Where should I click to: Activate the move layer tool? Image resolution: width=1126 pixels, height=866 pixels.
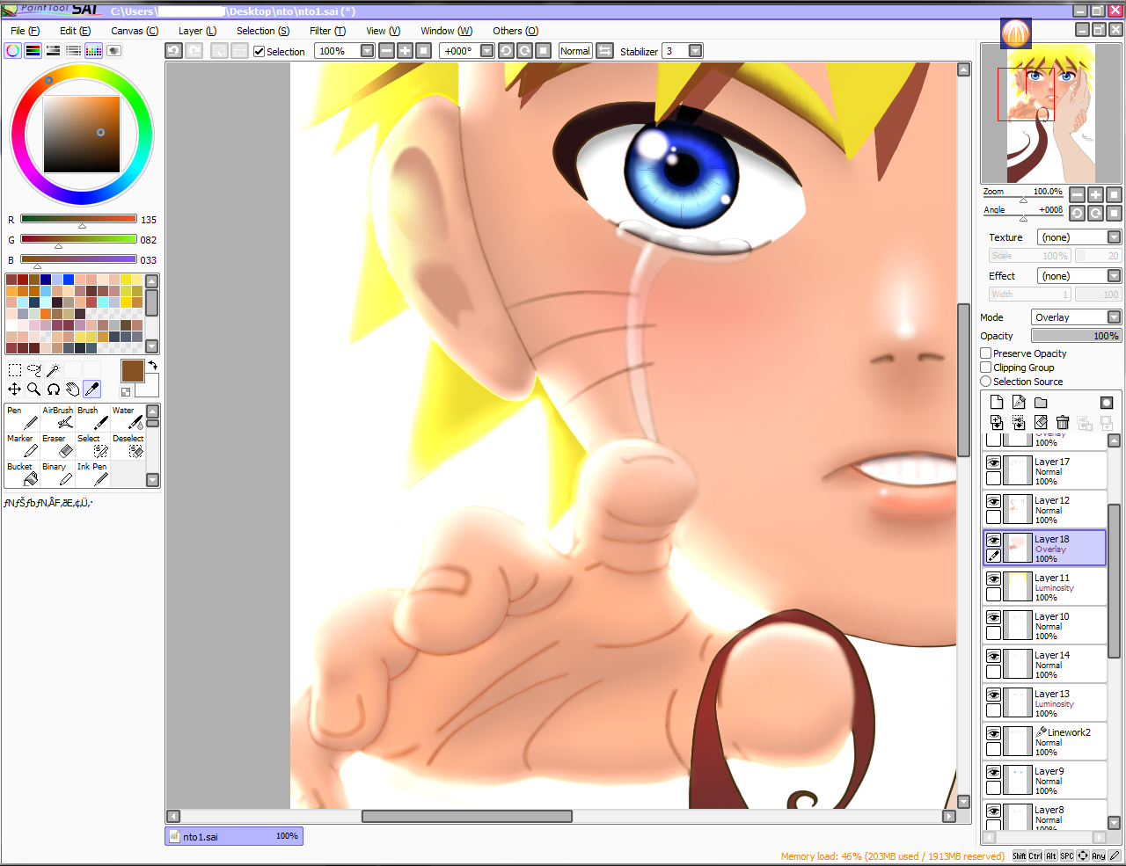click(15, 389)
